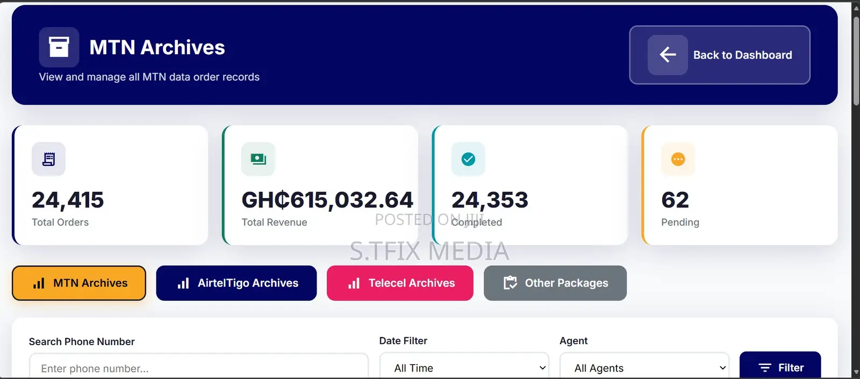Click the scrollbar down arrow
Viewport: 860px width, 379px height.
(856, 372)
